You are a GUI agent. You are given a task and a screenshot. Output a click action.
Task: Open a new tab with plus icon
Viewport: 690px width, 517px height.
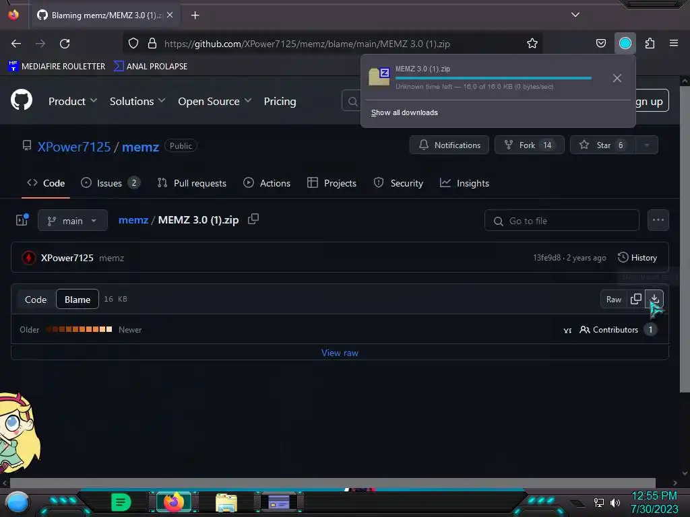pos(195,15)
